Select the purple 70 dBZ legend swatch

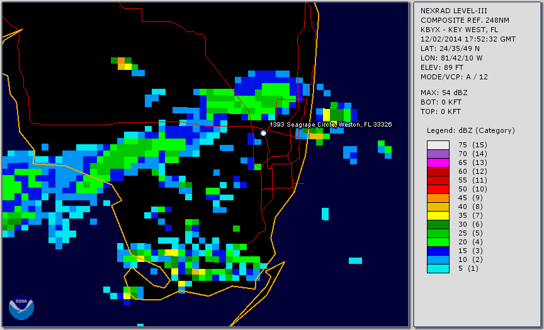438,154
